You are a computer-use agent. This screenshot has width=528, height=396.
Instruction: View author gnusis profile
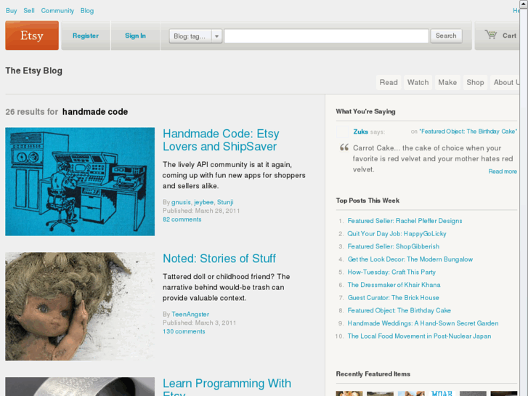pos(181,202)
